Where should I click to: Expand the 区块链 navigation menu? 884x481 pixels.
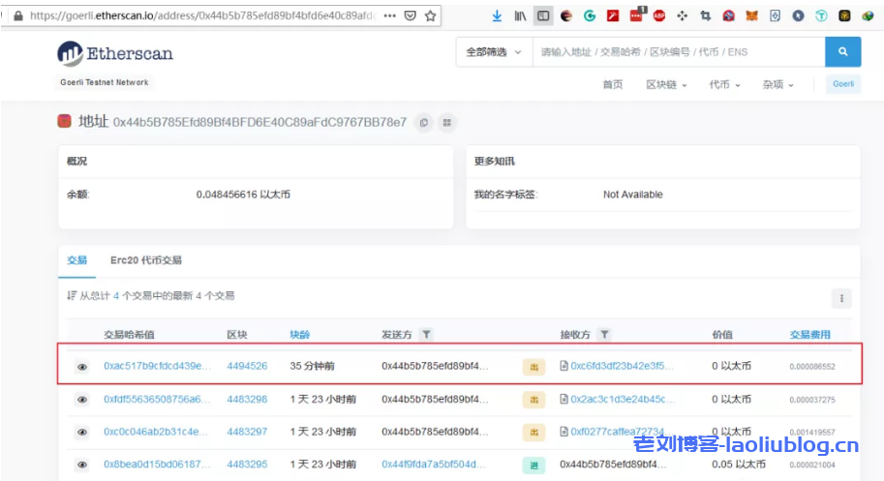tap(666, 84)
